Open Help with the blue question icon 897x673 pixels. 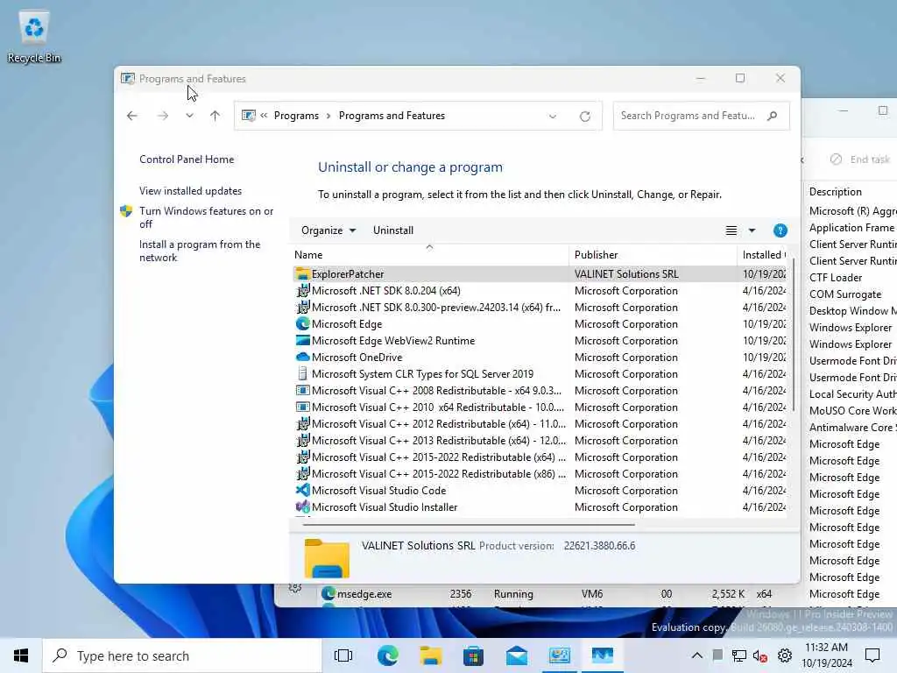(780, 230)
